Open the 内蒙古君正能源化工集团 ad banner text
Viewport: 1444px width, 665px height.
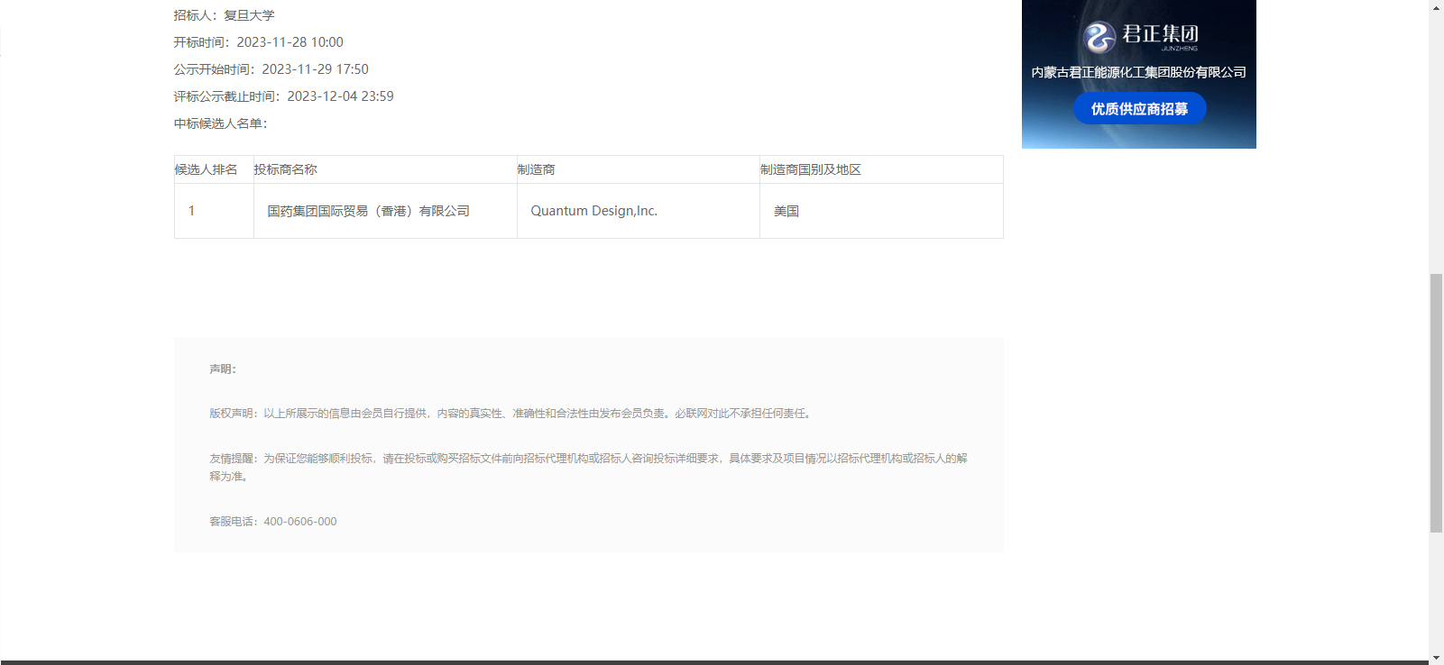point(1138,72)
